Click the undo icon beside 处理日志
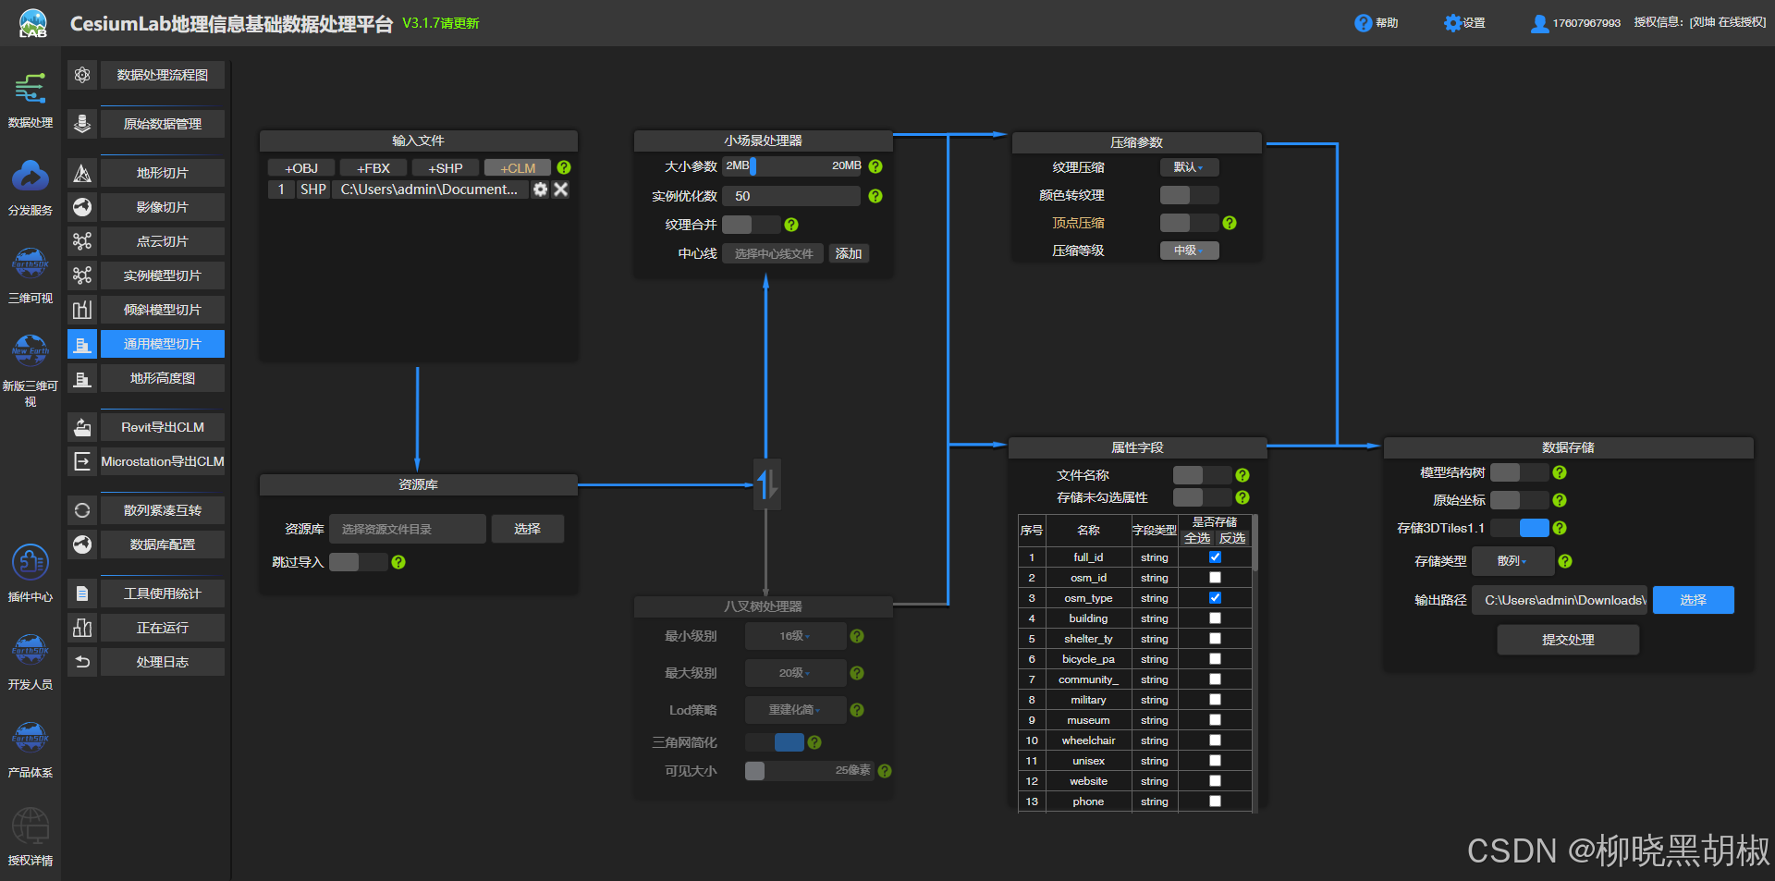Screen dimensions: 1775x881 [82, 662]
